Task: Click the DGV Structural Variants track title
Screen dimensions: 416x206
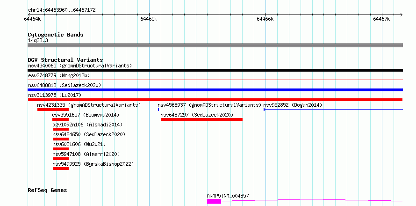Action: tap(65, 60)
